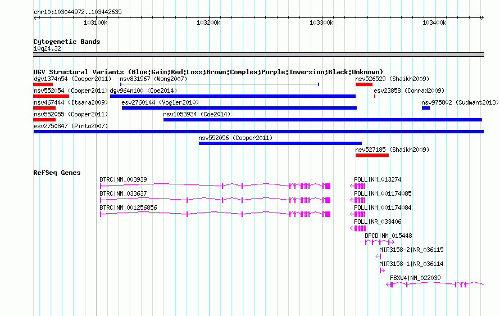Click the Cytogenetic Bands track title

(x=67, y=42)
